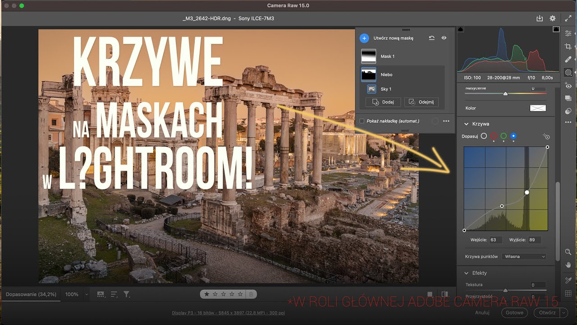577x325 pixels.
Task: Collapse the Krzywa section
Action: click(x=466, y=124)
